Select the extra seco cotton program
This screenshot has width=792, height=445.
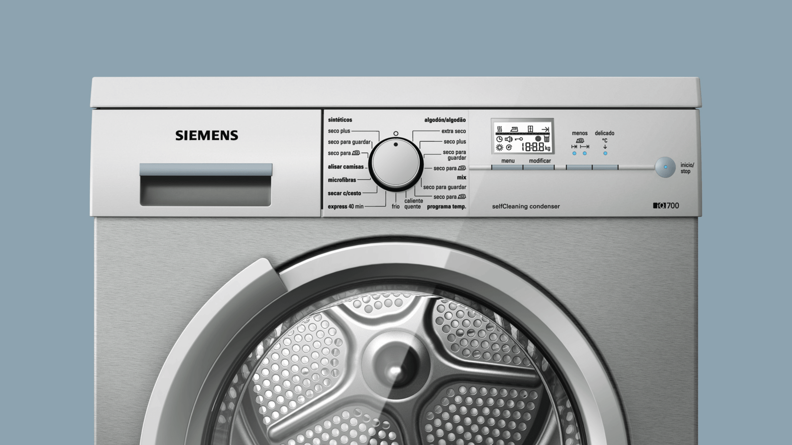[x=453, y=131]
